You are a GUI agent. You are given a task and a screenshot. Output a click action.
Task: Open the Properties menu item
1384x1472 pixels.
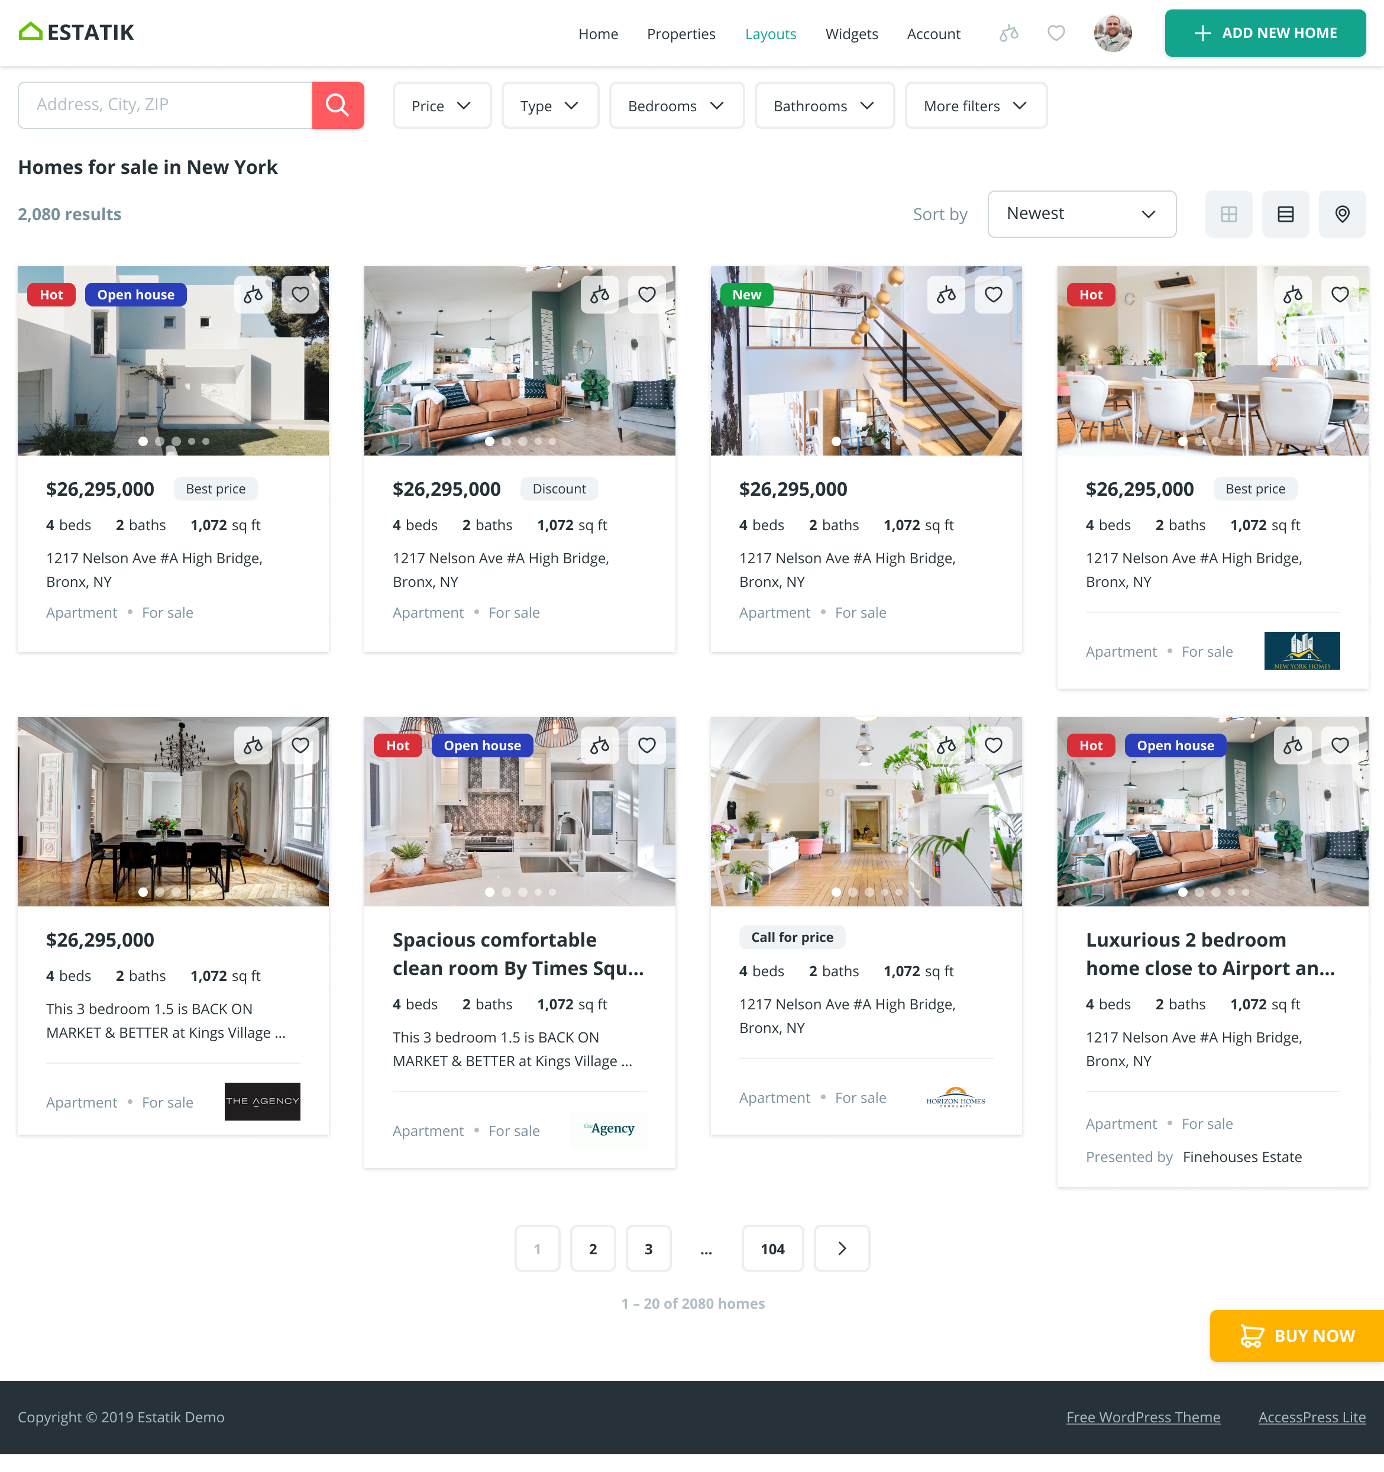click(x=681, y=34)
